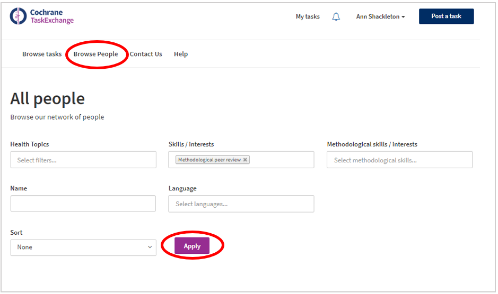Open the Contact Us page
The width and height of the screenshot is (498, 294).
(x=146, y=54)
